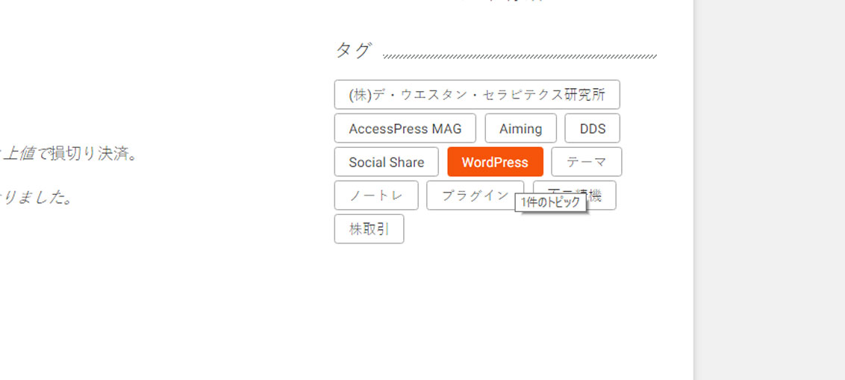Click the 1件のトピック tooltip
The width and height of the screenshot is (845, 380).
point(551,202)
